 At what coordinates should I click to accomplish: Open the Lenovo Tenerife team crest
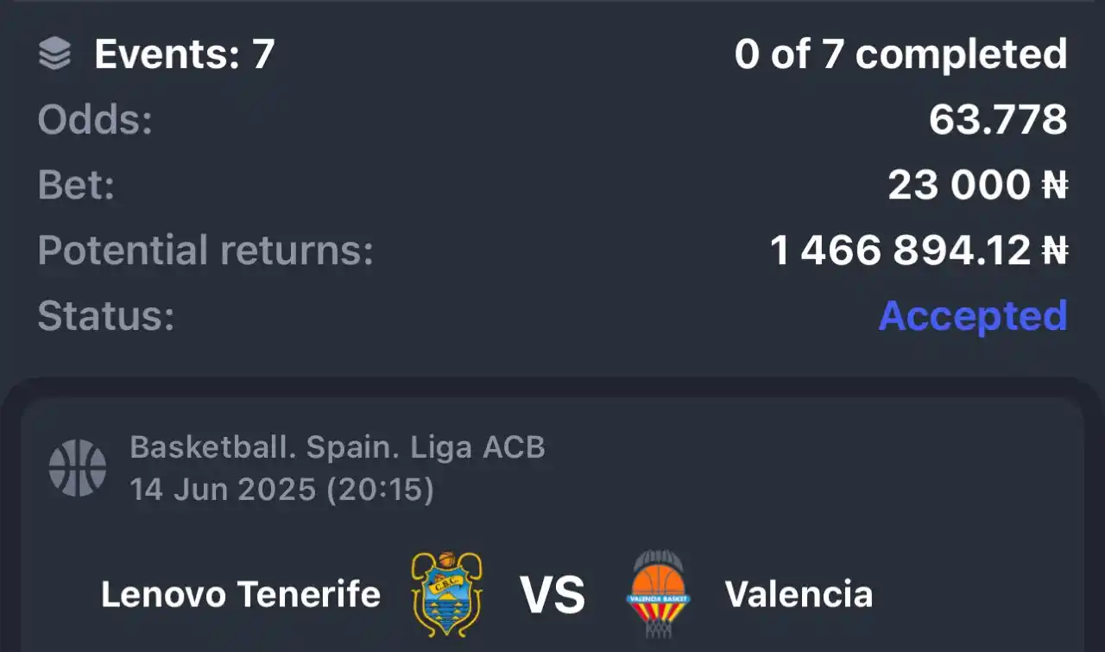pyautogui.click(x=447, y=594)
